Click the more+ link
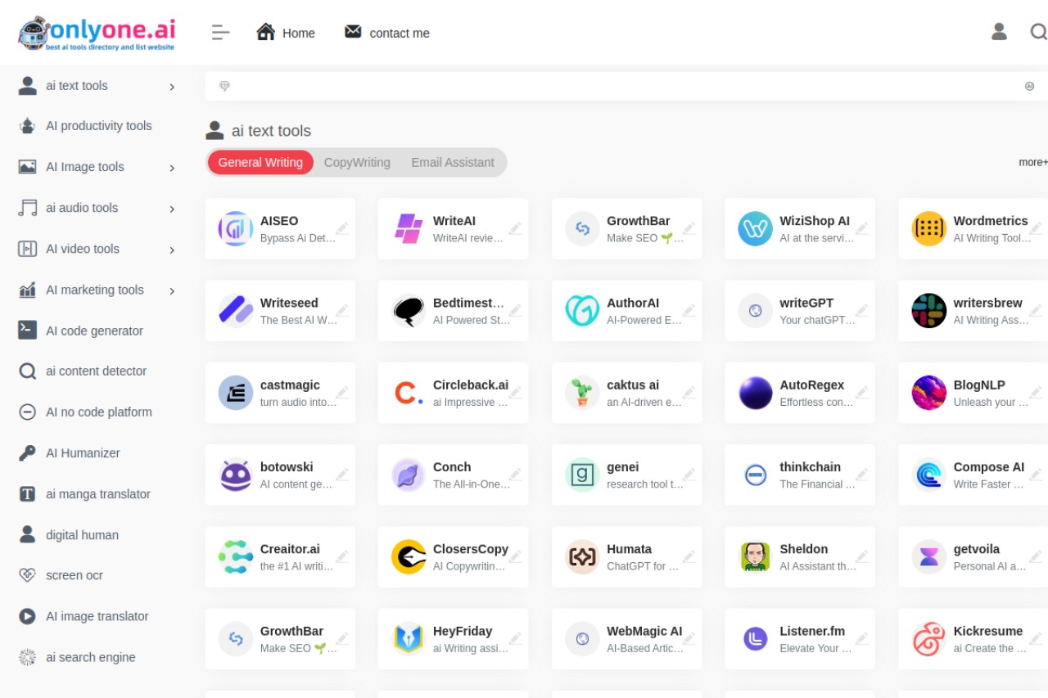 (1033, 162)
